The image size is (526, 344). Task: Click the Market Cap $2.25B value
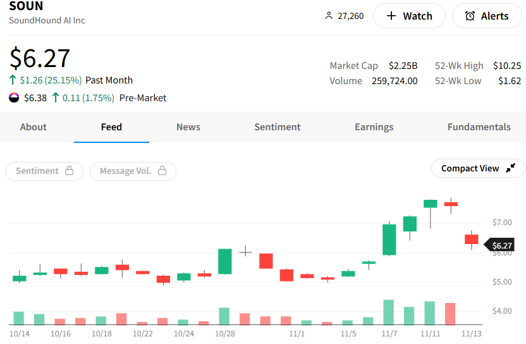pyautogui.click(x=403, y=65)
